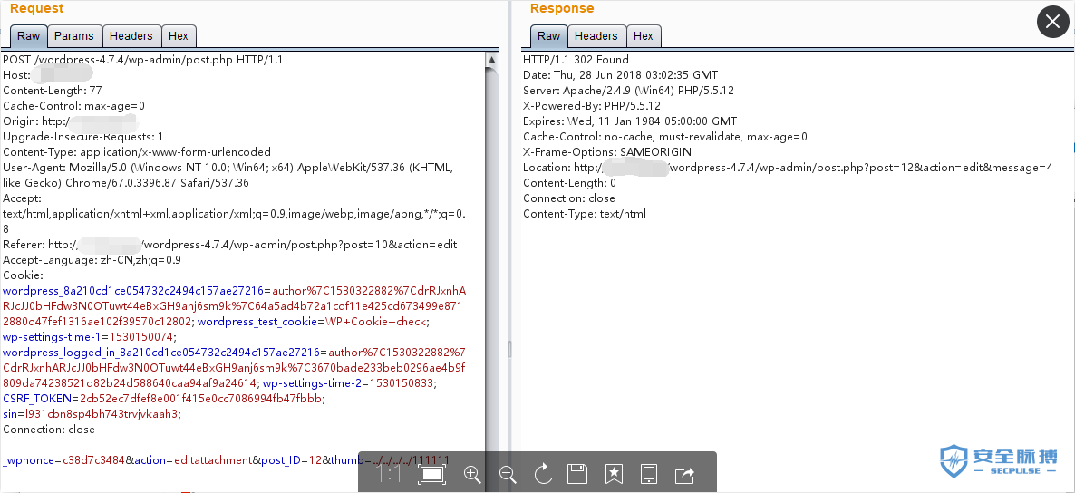Click the User-Agent Mozilla/5.0 header line
1075x493 pixels.
click(228, 175)
